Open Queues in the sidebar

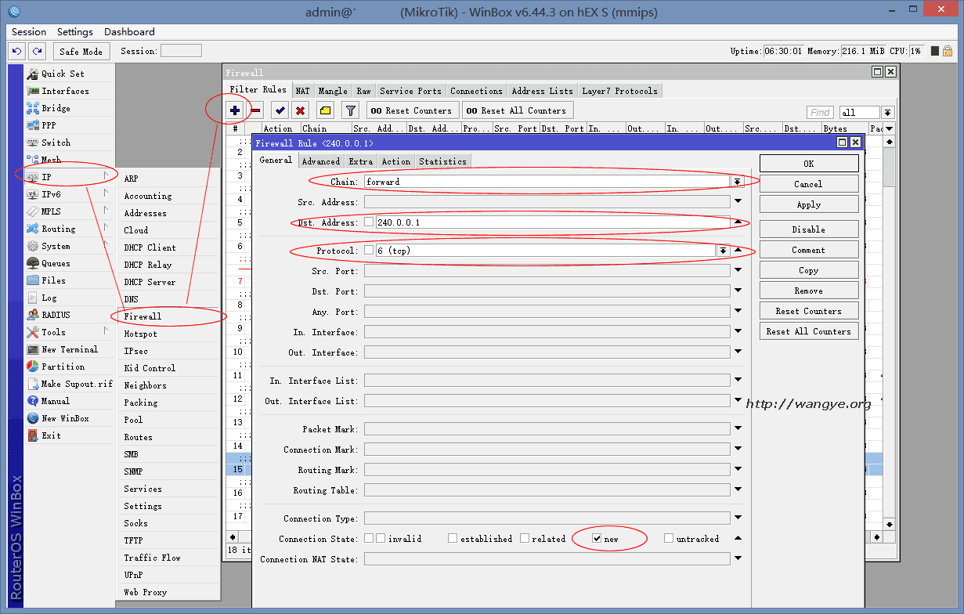56,263
